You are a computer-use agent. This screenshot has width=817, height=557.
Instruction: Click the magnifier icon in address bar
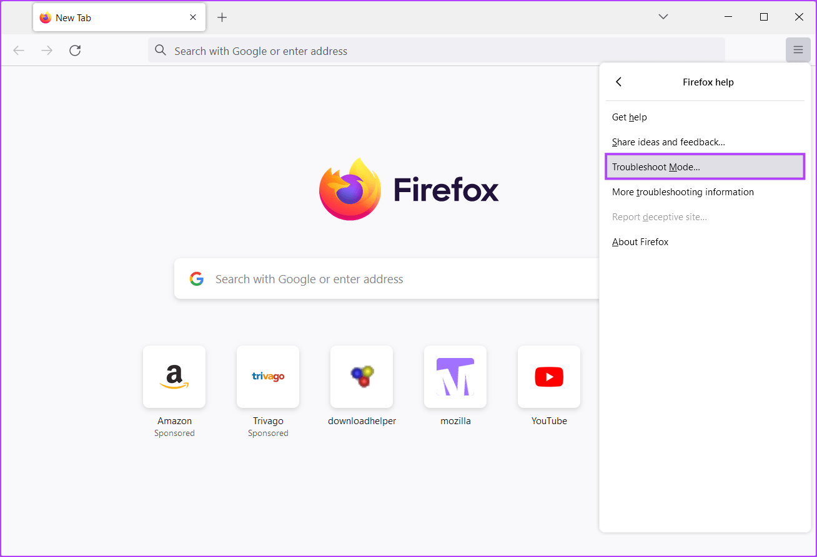[161, 51]
